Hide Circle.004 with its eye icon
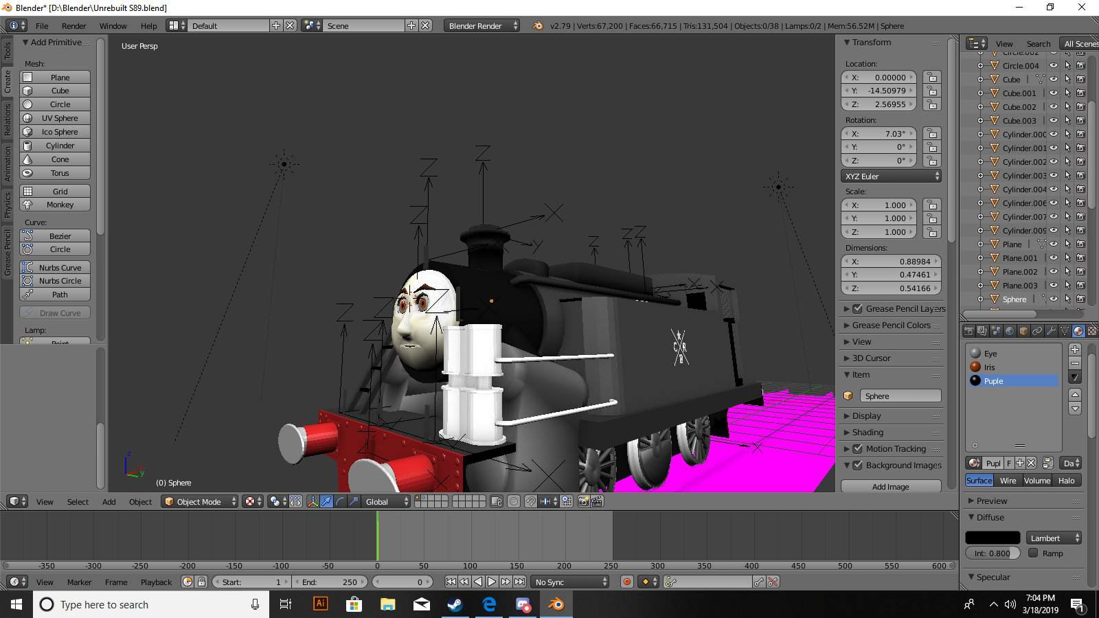This screenshot has height=618, width=1099. pos(1054,65)
